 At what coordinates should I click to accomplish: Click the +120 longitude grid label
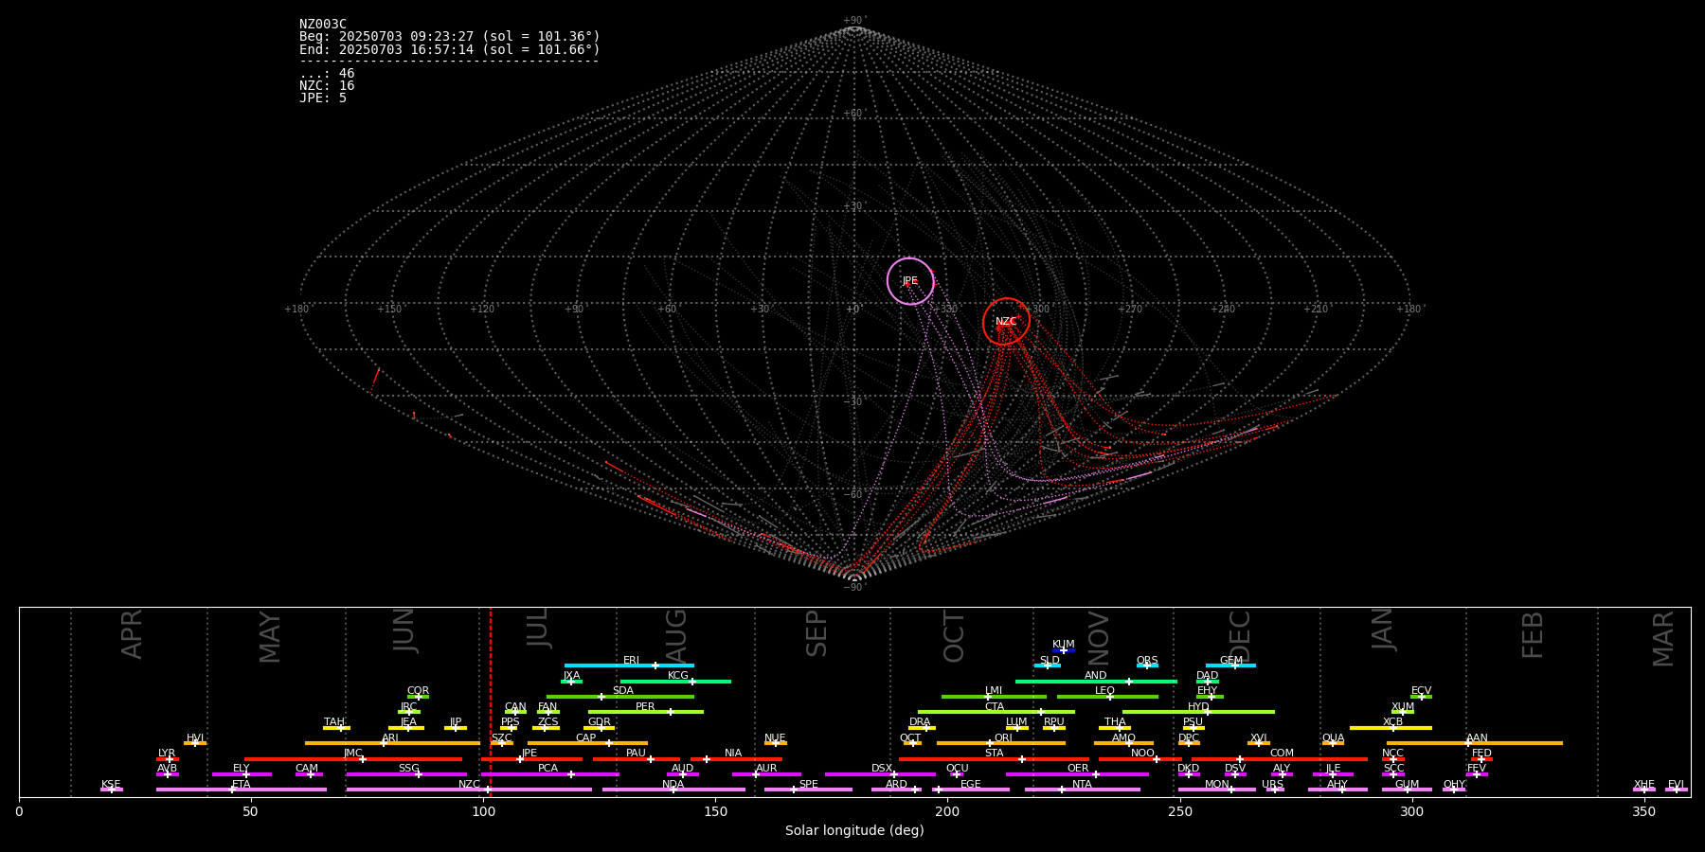(x=482, y=310)
